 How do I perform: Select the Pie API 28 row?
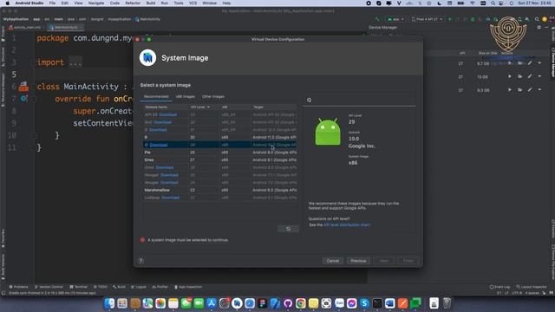pos(219,153)
